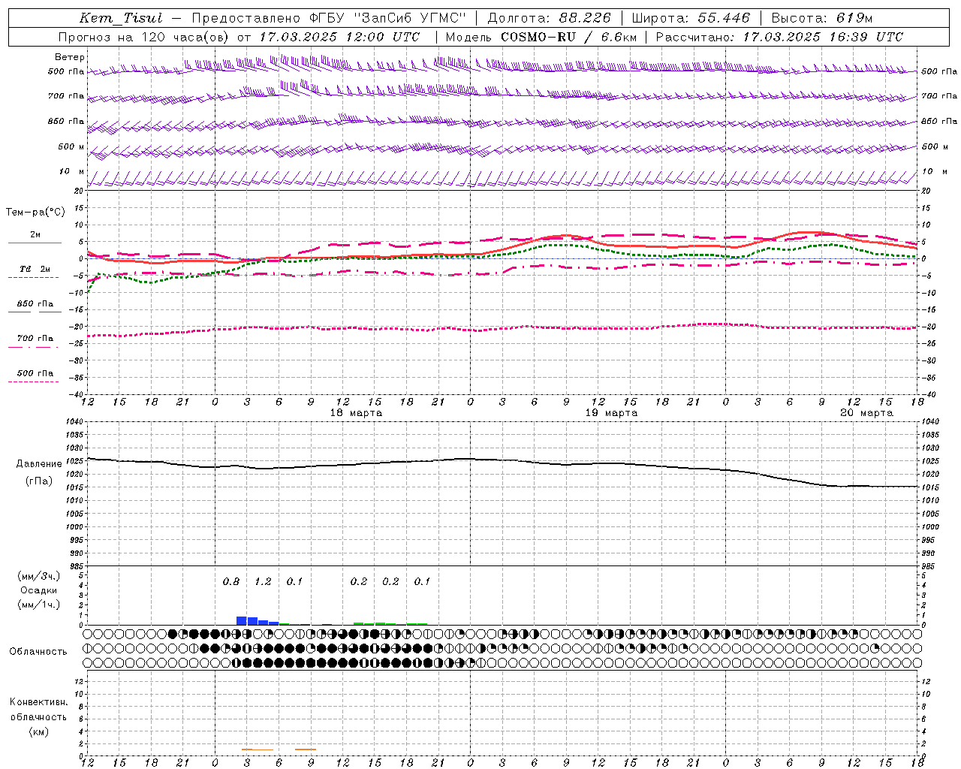The image size is (961, 769).
Task: Click the "Давление" pressure panel label
Action: (x=38, y=464)
